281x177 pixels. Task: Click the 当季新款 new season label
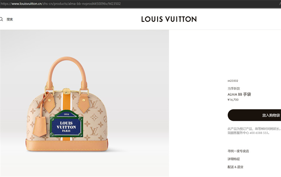point(234,88)
